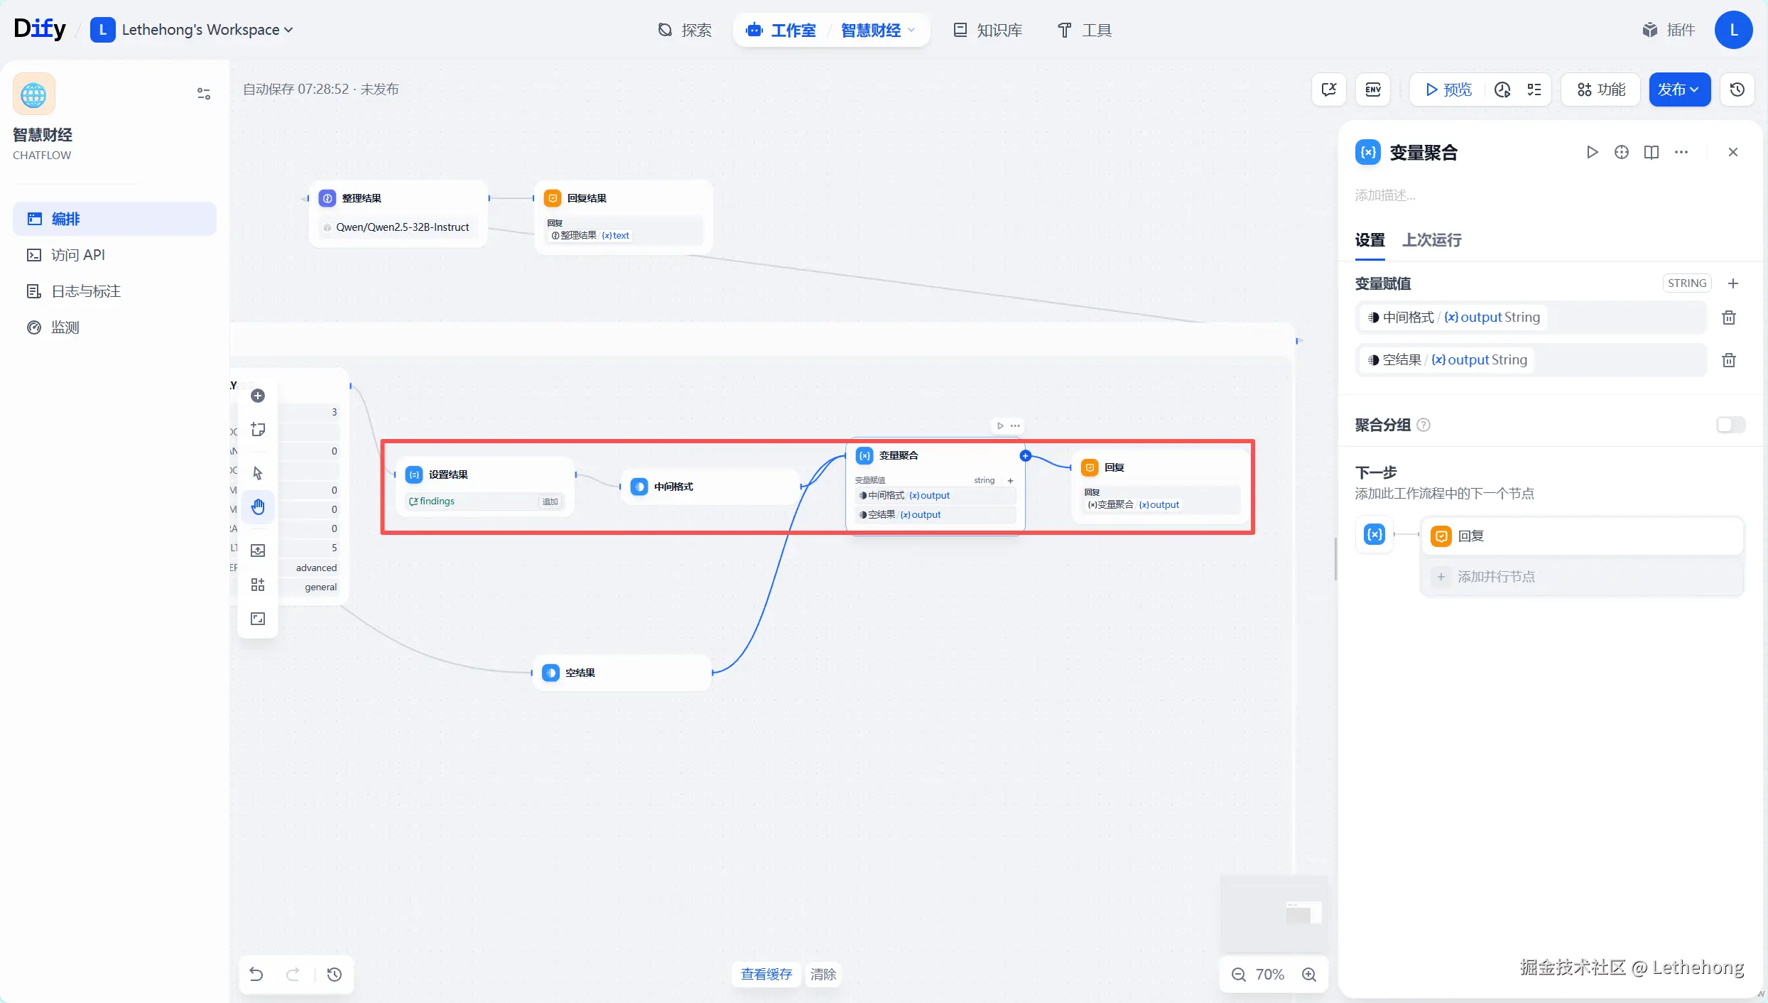
Task: Toggle the 聚合分组 switch
Action: pos(1730,425)
